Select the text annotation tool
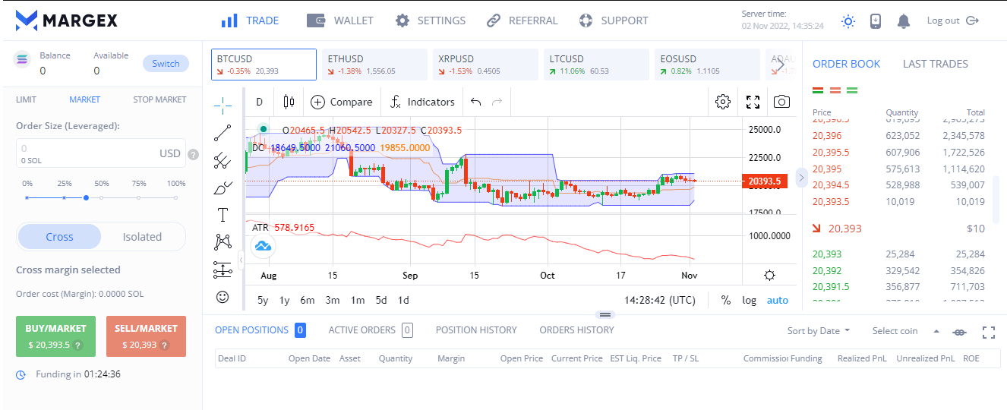This screenshot has width=1007, height=410. [223, 215]
